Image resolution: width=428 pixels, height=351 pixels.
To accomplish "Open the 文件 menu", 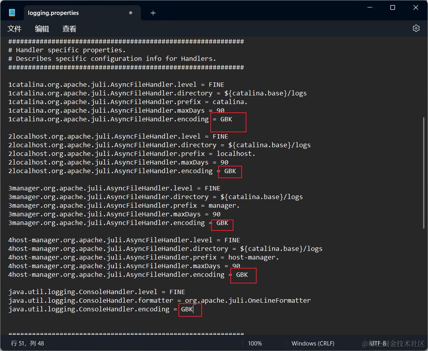I will 14,29.
